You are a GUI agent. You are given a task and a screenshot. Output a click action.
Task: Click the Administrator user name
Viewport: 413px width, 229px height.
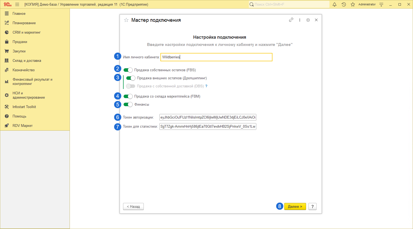click(x=367, y=4)
